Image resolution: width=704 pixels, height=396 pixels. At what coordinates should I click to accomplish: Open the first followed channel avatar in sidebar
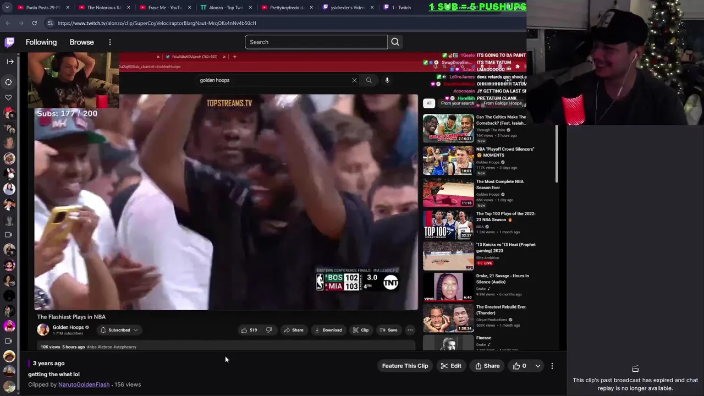9,113
